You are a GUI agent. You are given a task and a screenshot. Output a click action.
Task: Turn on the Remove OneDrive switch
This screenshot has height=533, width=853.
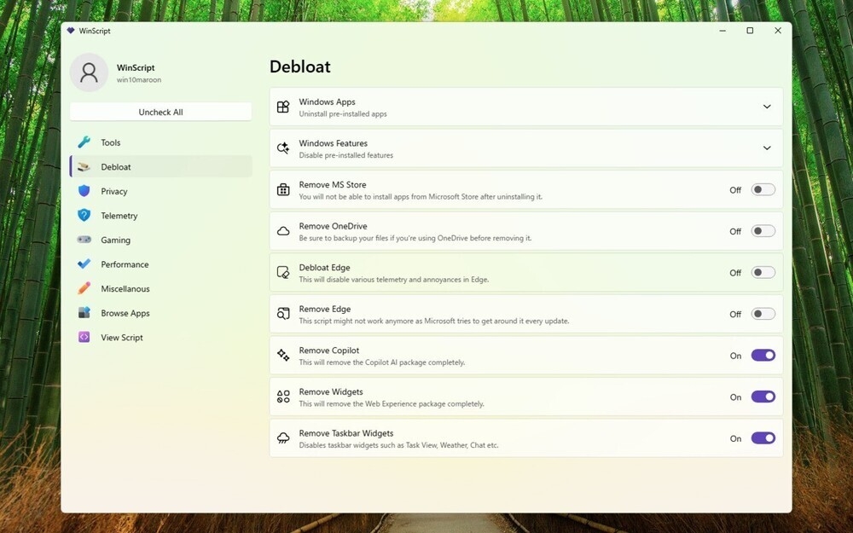pos(763,231)
